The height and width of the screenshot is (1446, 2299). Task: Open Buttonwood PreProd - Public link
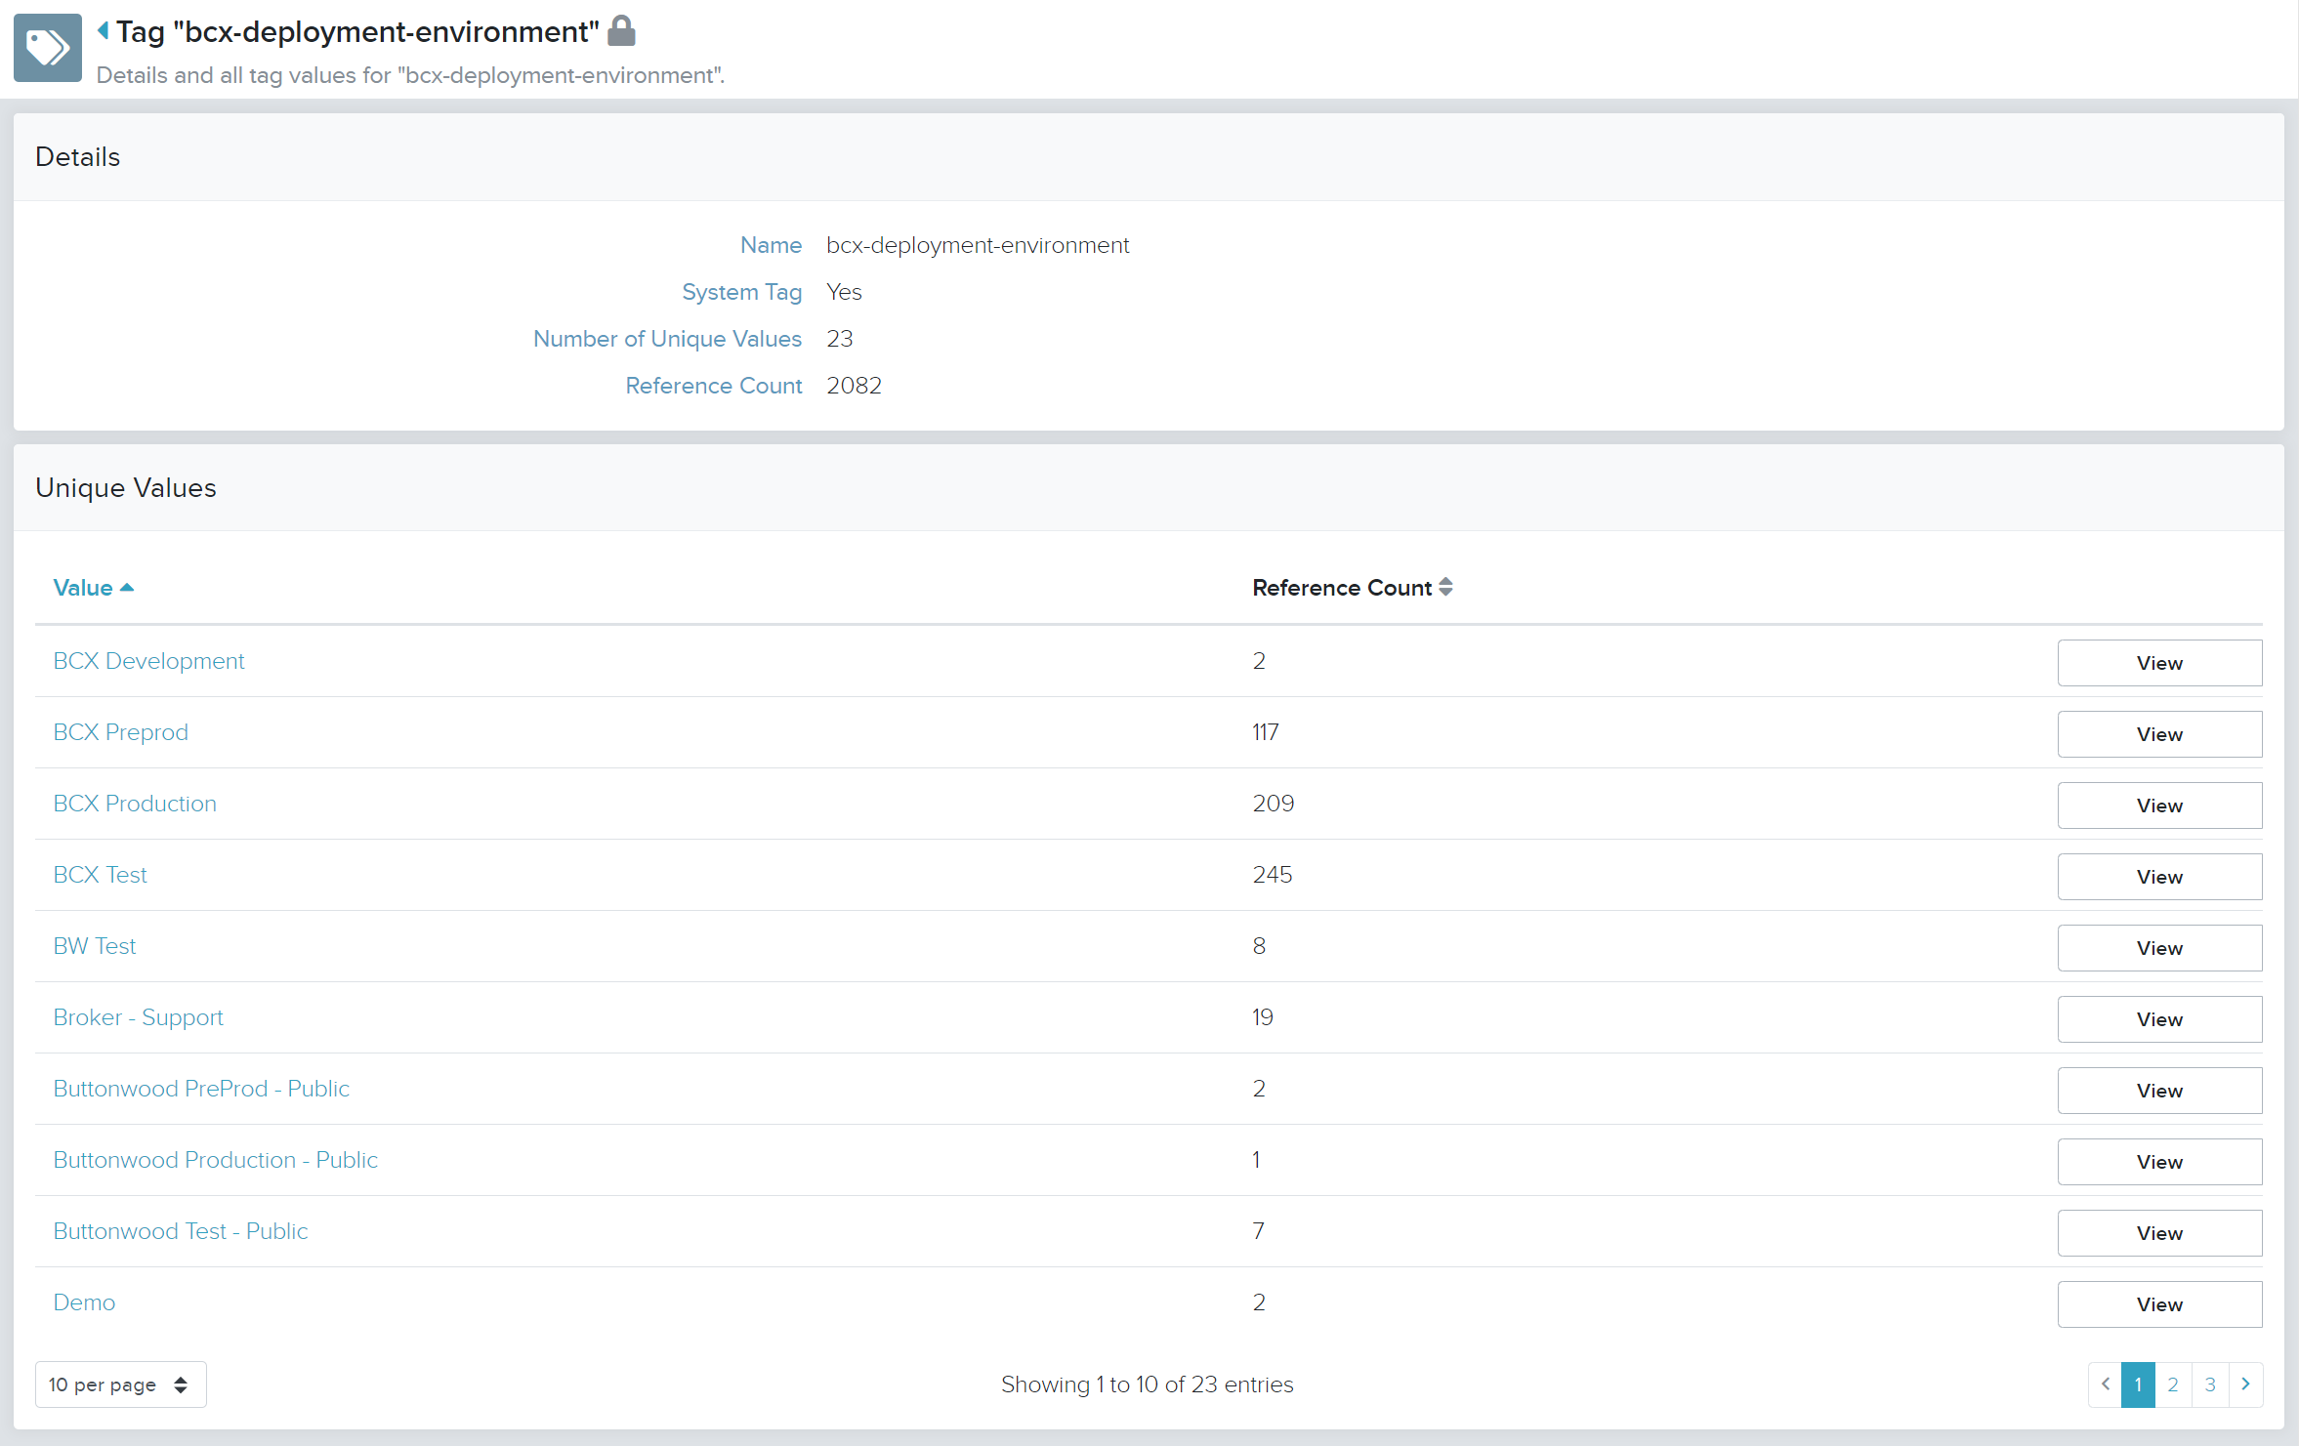[x=201, y=1089]
